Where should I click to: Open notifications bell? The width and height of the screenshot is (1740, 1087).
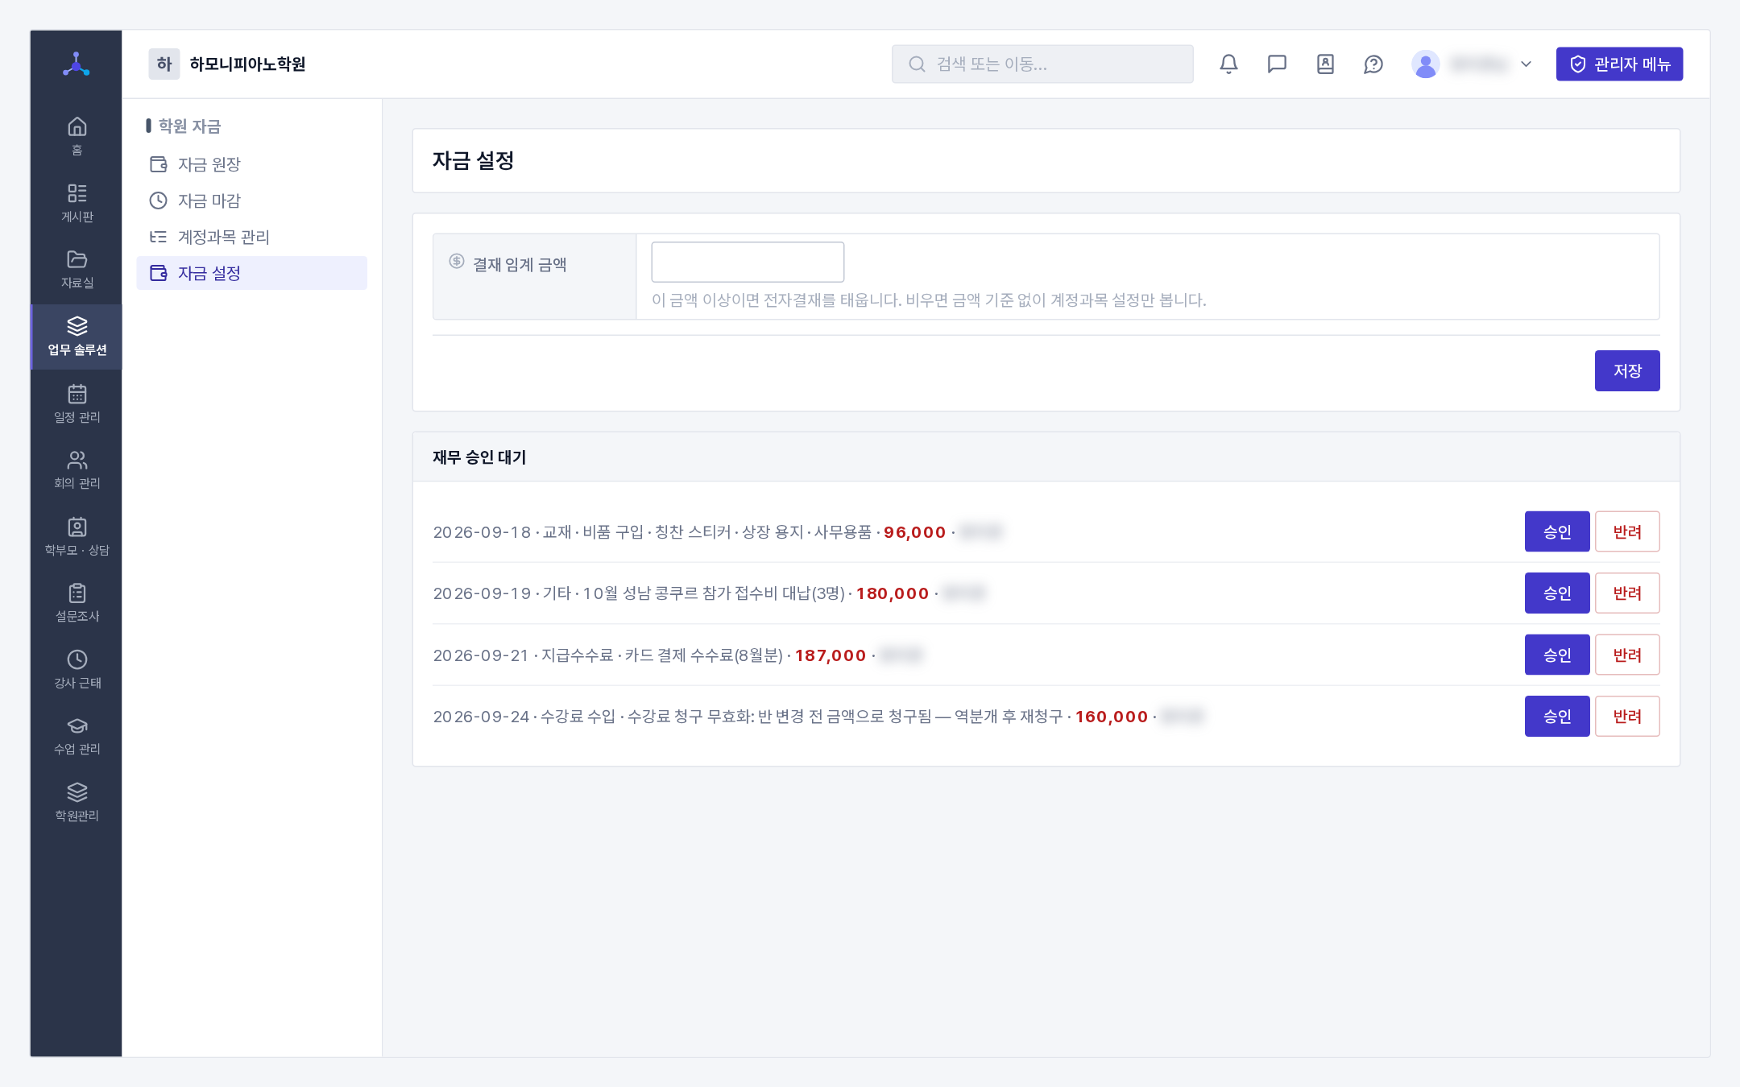[x=1228, y=64]
